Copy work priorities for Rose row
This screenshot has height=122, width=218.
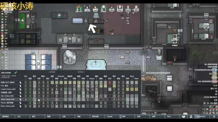(20, 106)
